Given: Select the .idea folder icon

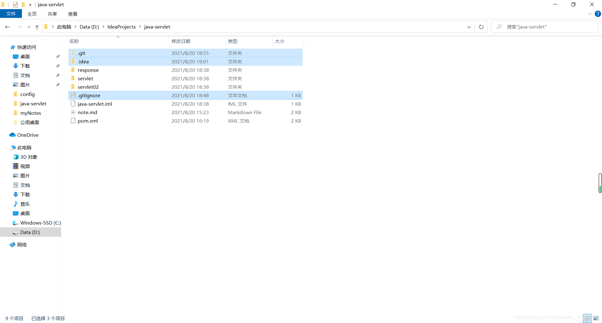Looking at the screenshot, I should coord(73,61).
